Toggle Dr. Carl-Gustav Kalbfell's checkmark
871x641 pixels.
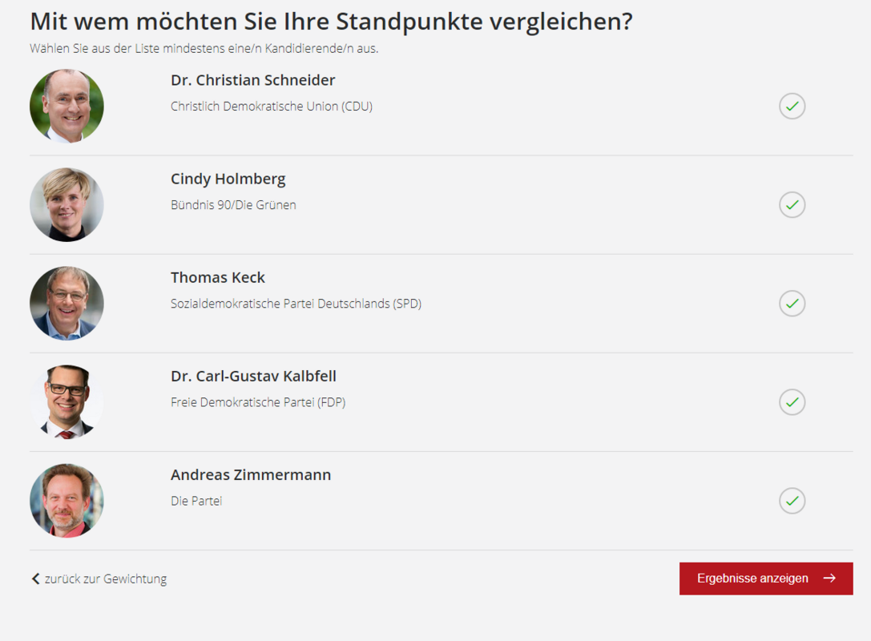pos(792,402)
